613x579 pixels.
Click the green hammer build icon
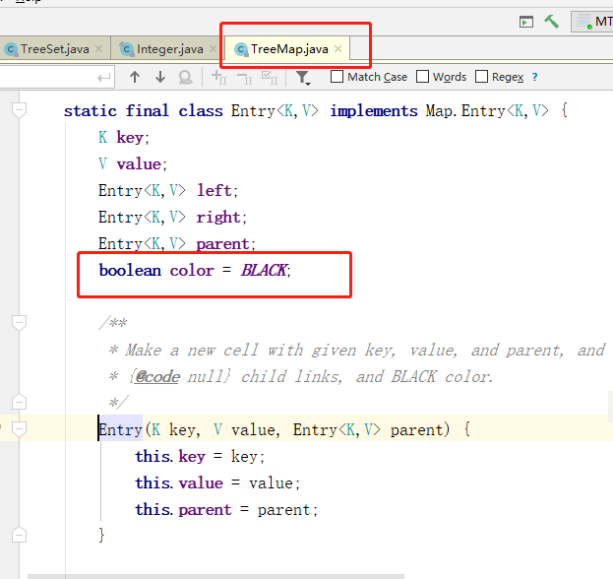click(x=552, y=22)
